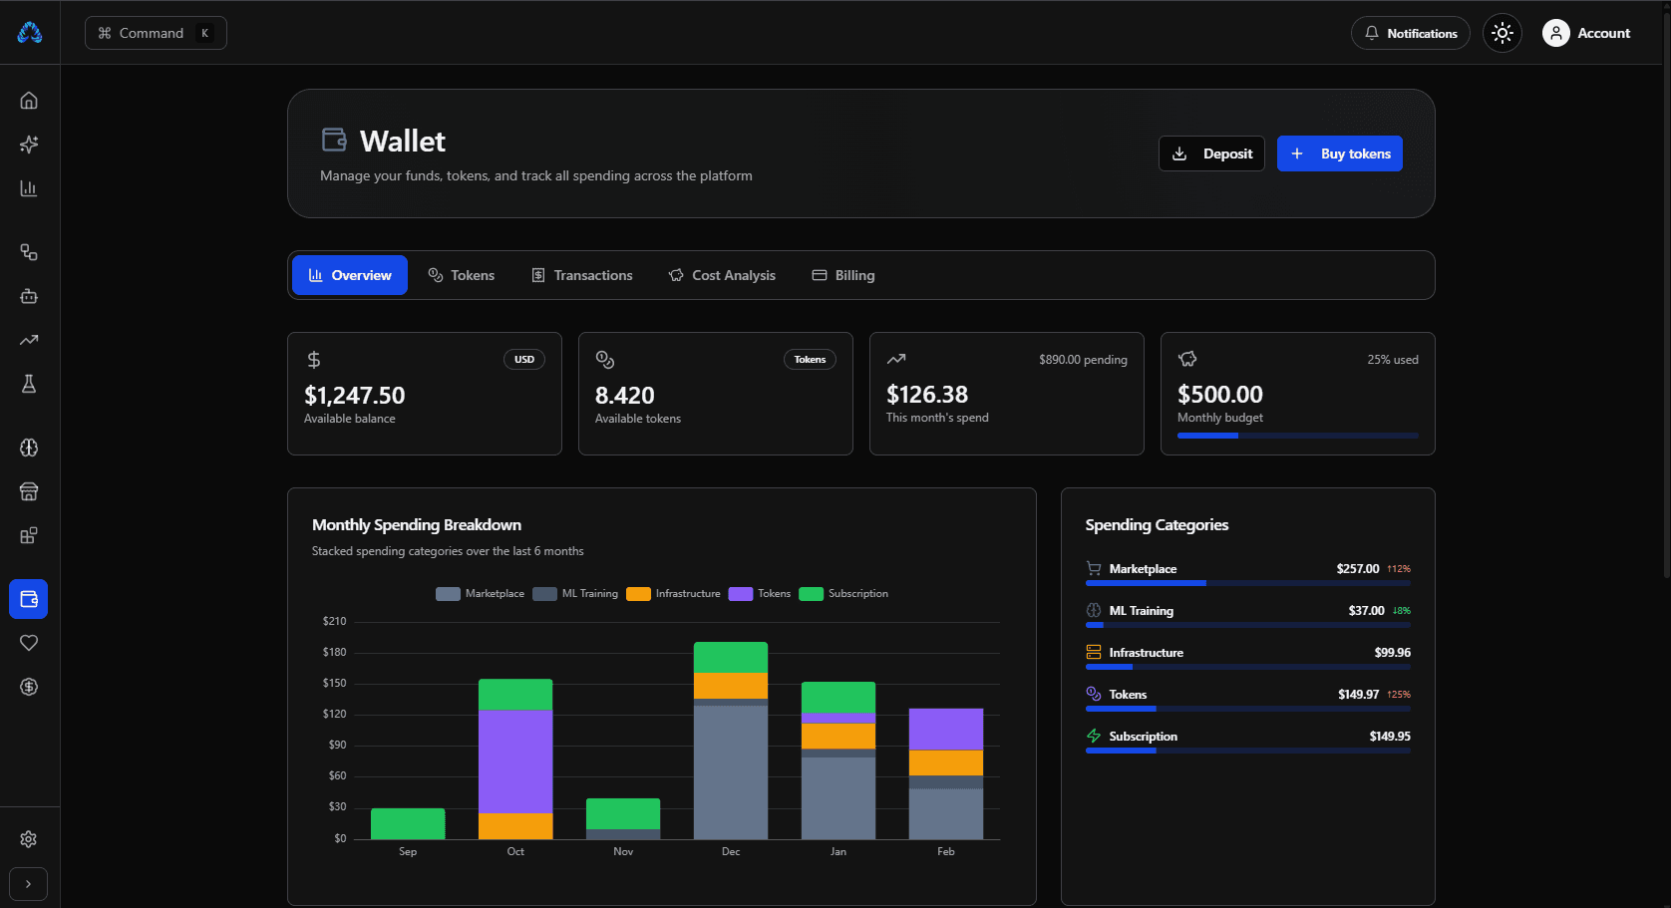Open the flask experiments sidebar icon
Image resolution: width=1671 pixels, height=908 pixels.
29,384
